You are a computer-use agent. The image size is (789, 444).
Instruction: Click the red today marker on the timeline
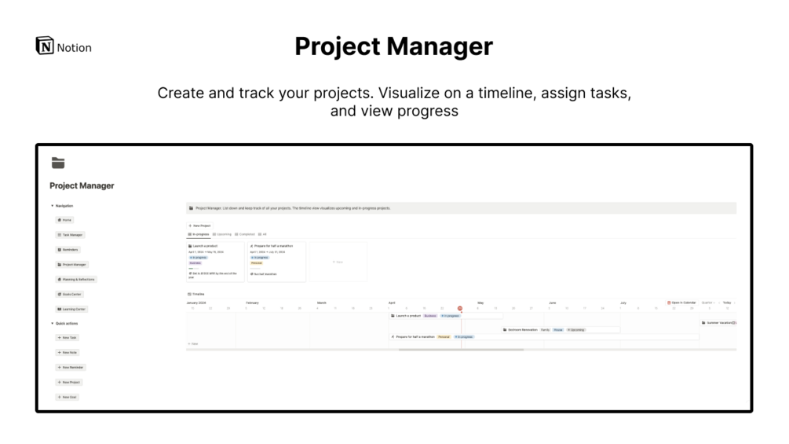click(460, 309)
